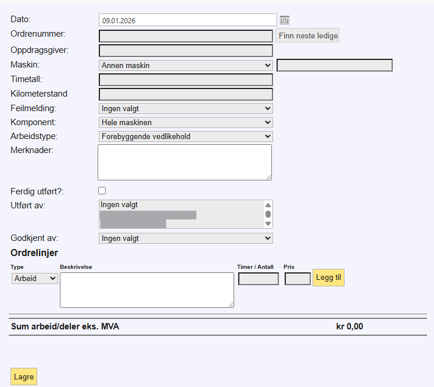Image resolution: width=434 pixels, height=387 pixels.
Task: Expand the Arbeidstype dropdown
Action: (x=185, y=136)
